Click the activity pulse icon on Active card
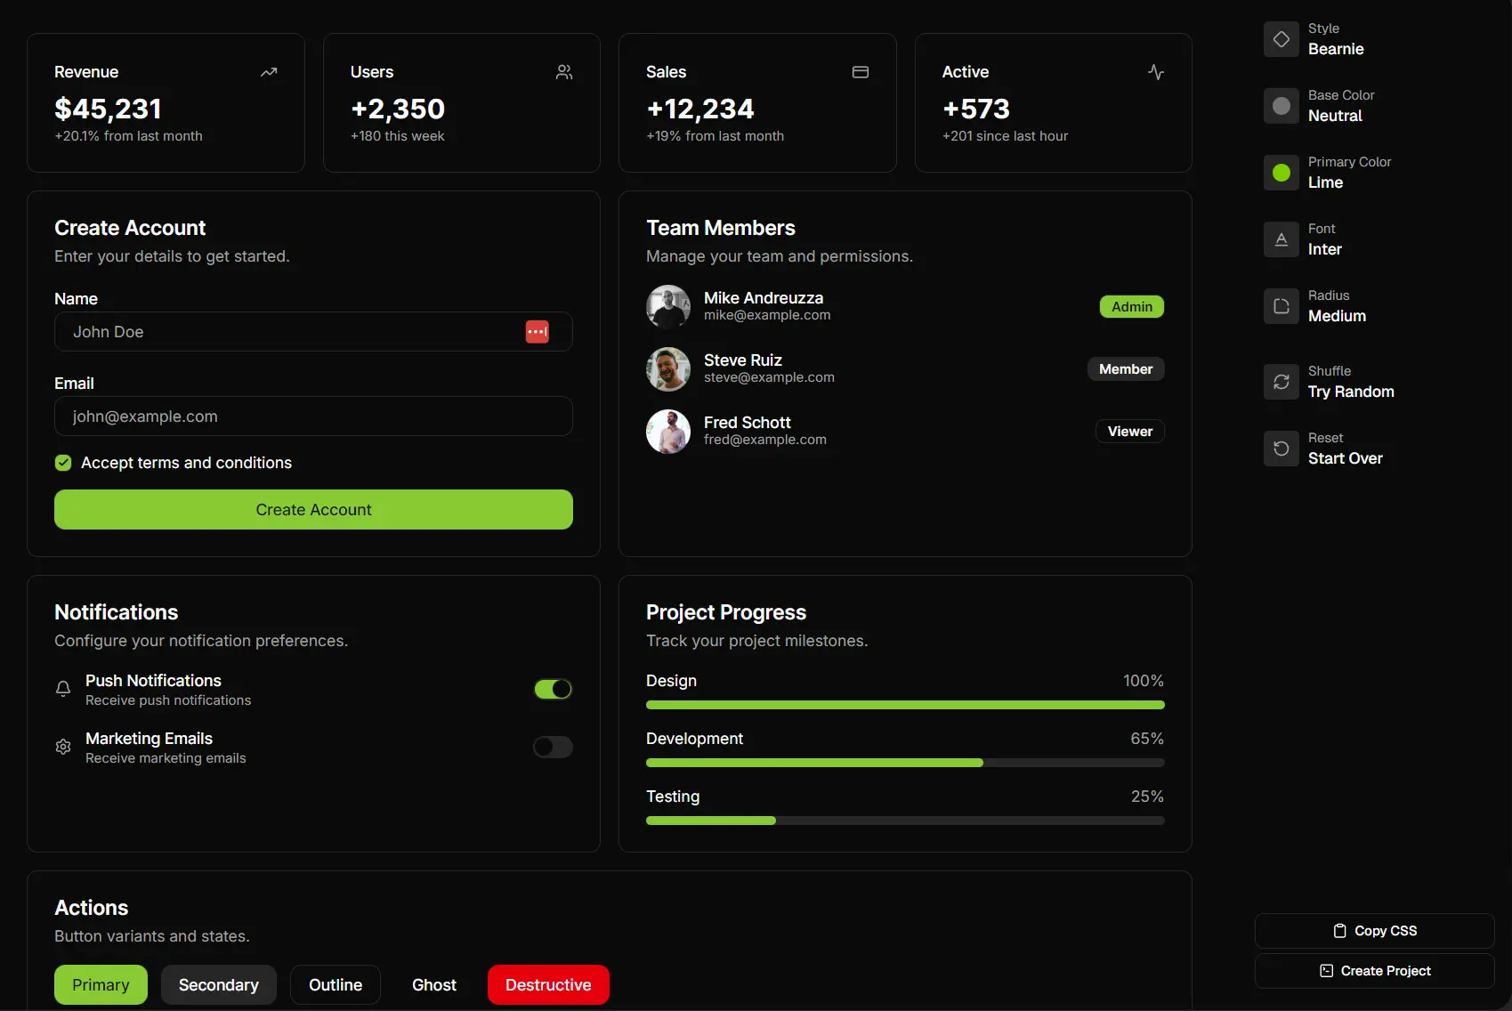 [1155, 72]
